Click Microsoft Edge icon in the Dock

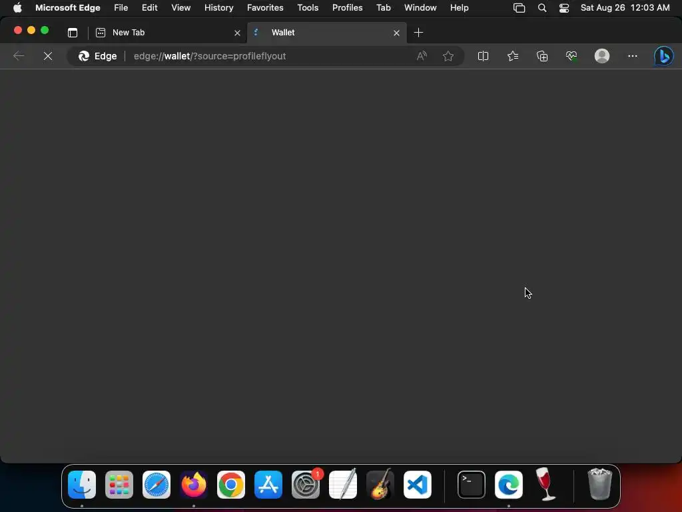[509, 485]
